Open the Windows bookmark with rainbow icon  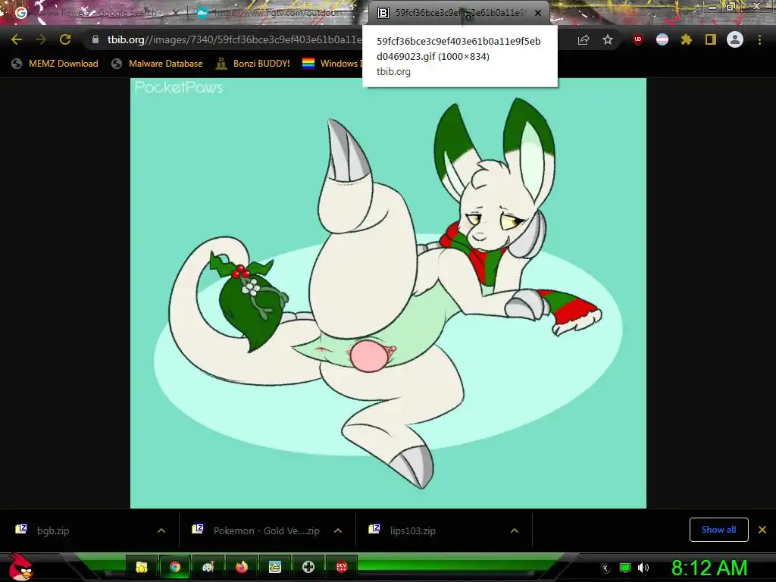tap(333, 64)
